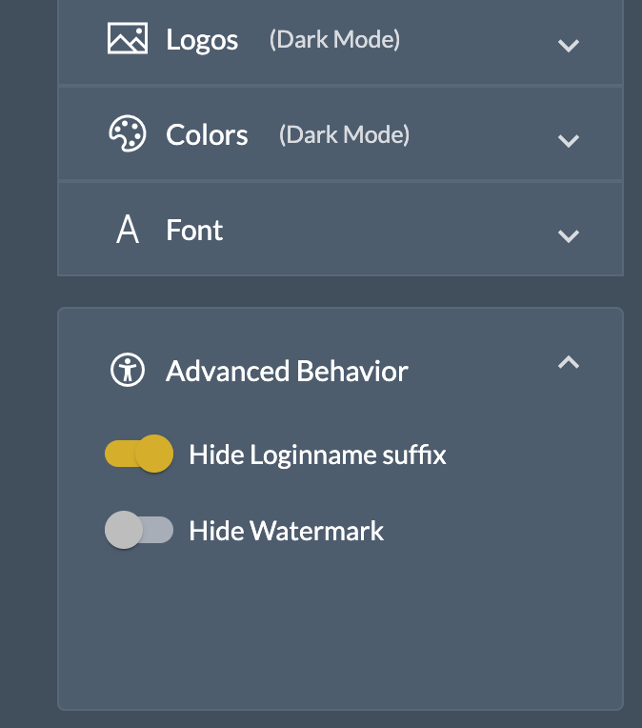Click the Font letter A icon
The height and width of the screenshot is (728, 642).
[x=127, y=231]
